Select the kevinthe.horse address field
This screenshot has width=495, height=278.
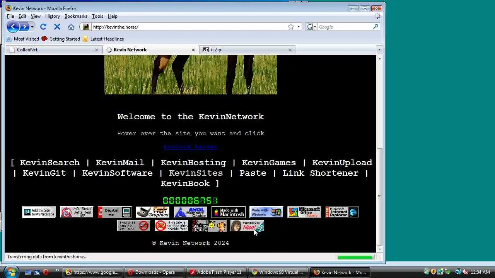pyautogui.click(x=189, y=27)
